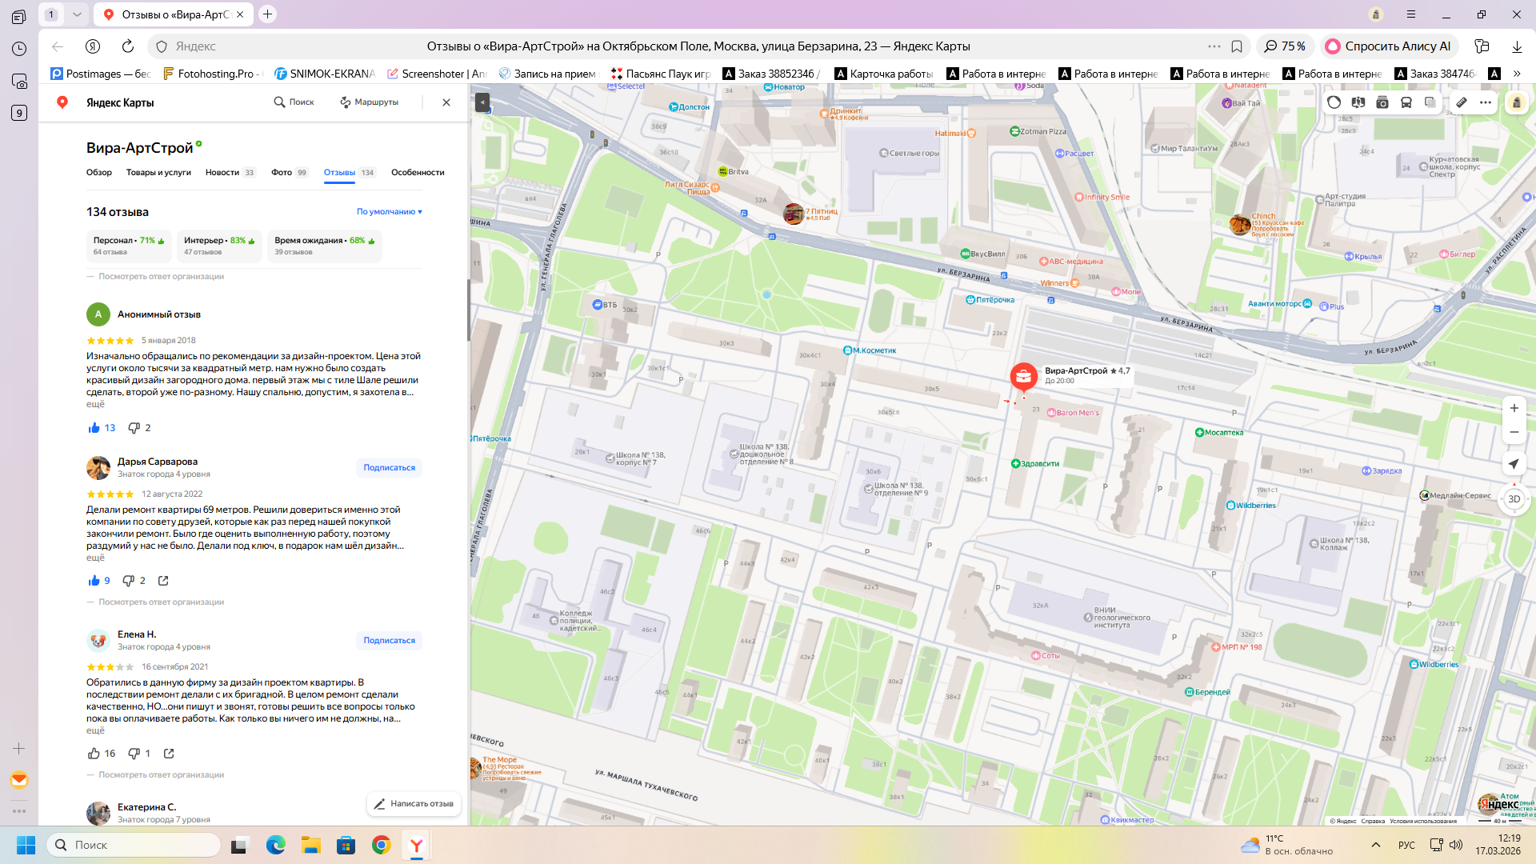The width and height of the screenshot is (1536, 864).
Task: Open map toolbar three-dots menu
Action: pyautogui.click(x=1486, y=102)
